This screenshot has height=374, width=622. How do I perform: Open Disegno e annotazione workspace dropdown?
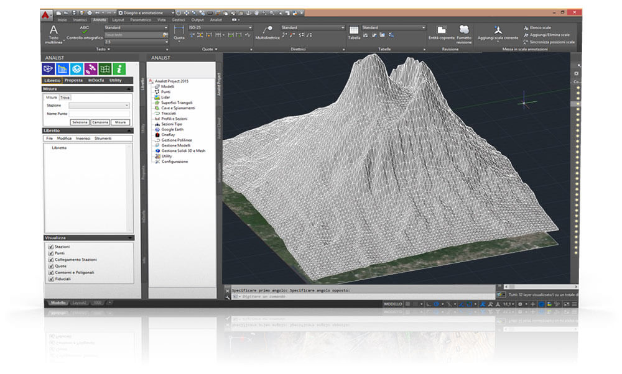pyautogui.click(x=146, y=13)
